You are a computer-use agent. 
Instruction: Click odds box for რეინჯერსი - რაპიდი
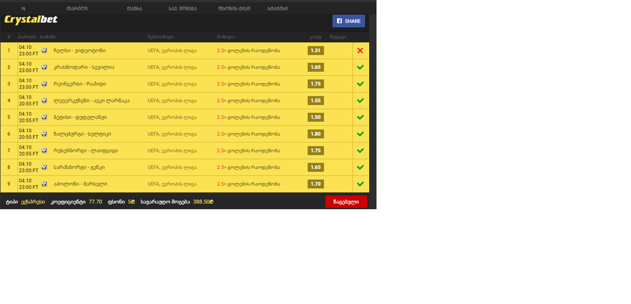point(315,84)
